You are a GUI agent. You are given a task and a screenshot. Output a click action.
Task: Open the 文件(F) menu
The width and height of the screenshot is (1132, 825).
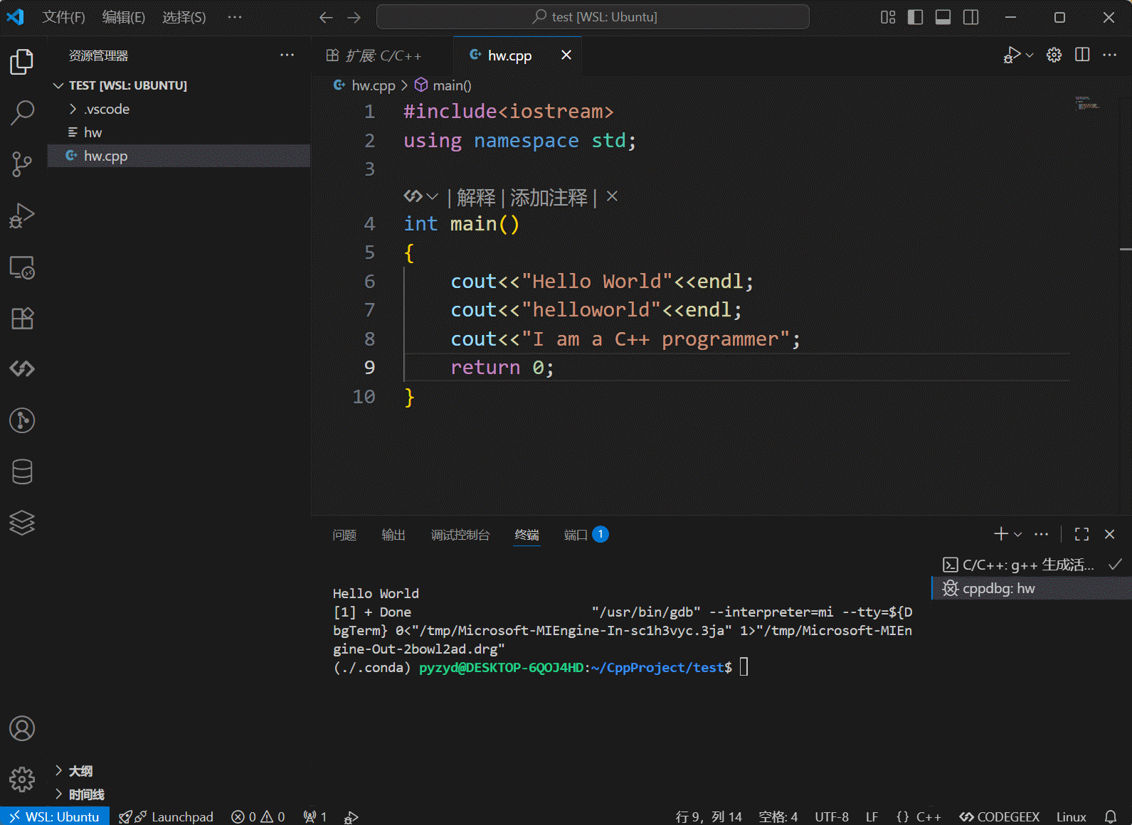[x=63, y=17]
